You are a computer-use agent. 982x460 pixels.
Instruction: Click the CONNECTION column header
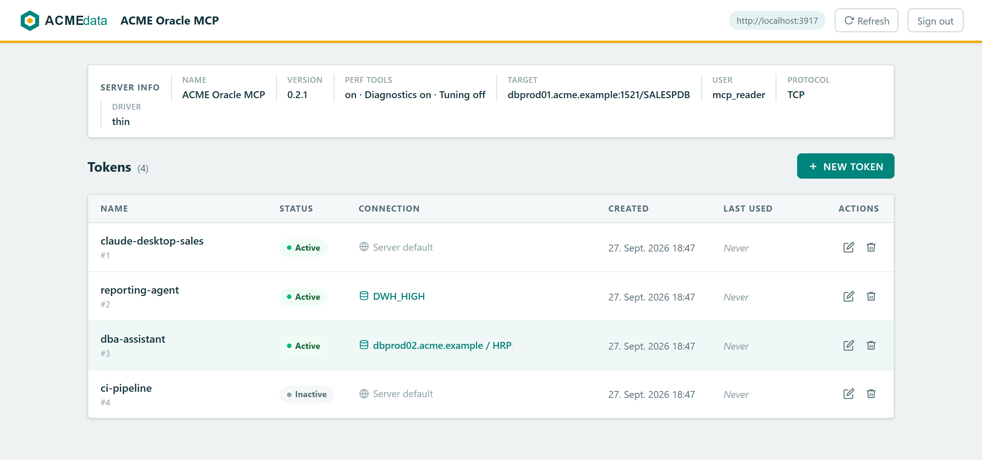pyautogui.click(x=389, y=209)
